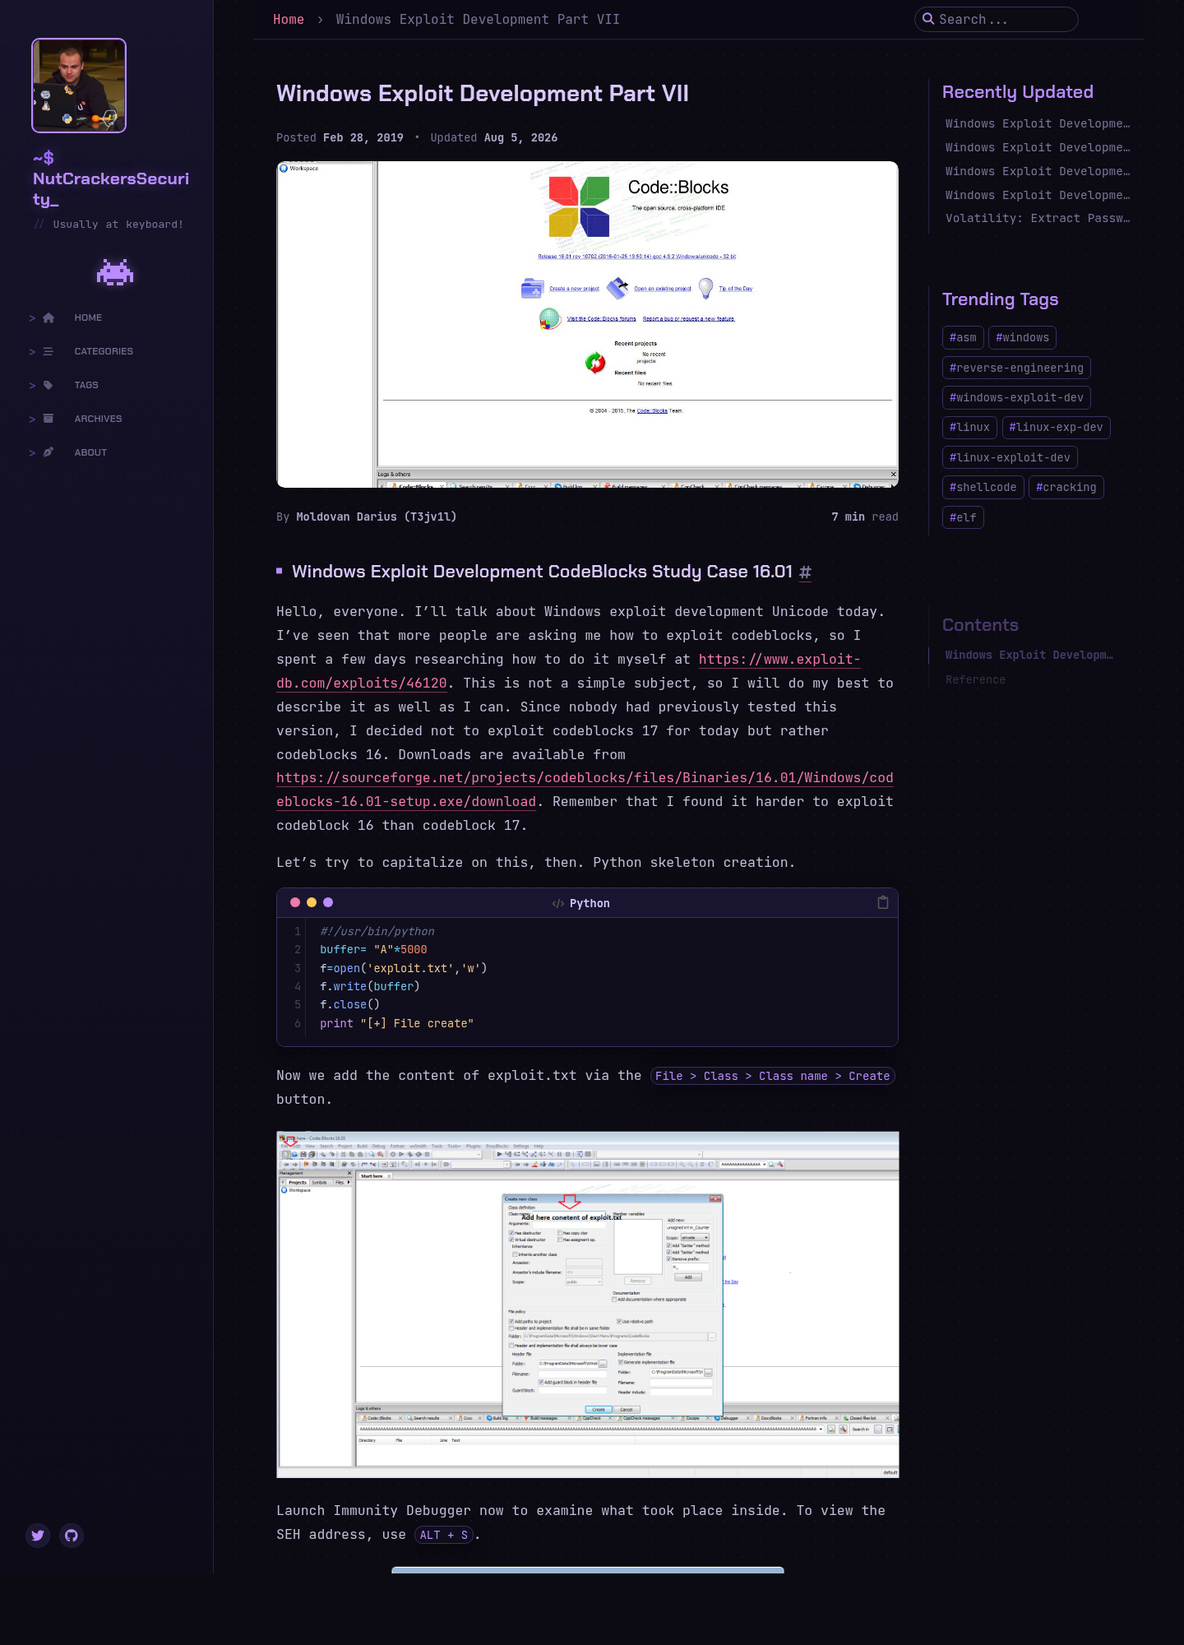Follow the exploit-db.com exploits link
The image size is (1184, 1645).
click(568, 671)
